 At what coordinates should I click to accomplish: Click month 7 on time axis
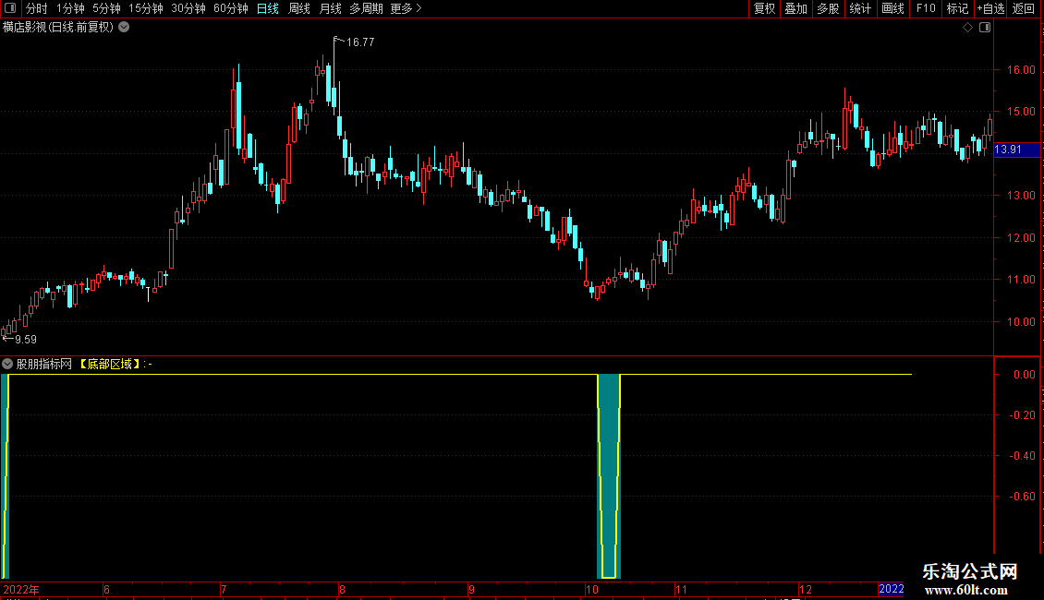click(224, 589)
